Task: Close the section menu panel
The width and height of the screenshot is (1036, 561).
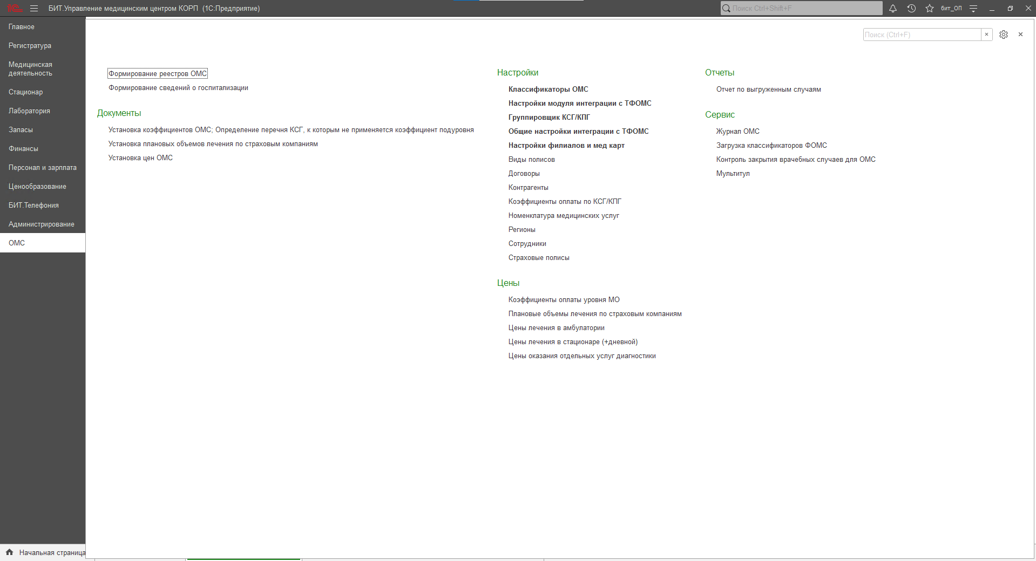Action: 1020,35
